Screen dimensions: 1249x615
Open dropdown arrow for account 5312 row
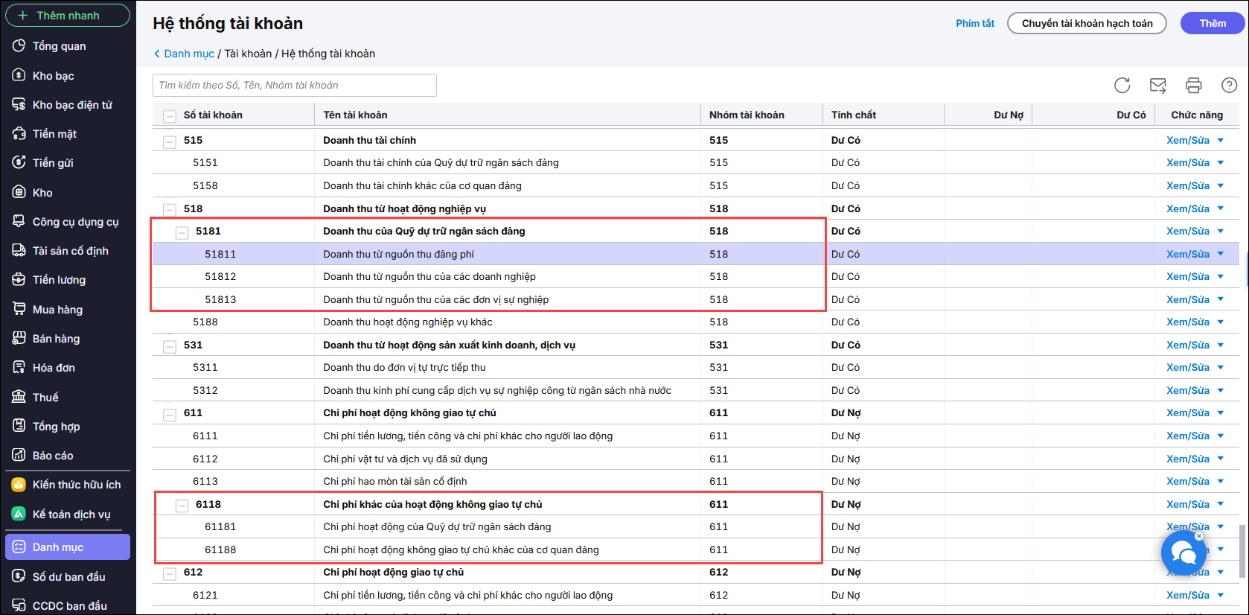coord(1221,390)
